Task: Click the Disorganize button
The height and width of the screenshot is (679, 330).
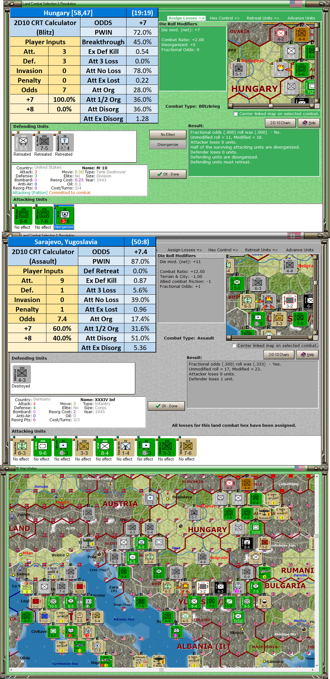Action: (168, 145)
